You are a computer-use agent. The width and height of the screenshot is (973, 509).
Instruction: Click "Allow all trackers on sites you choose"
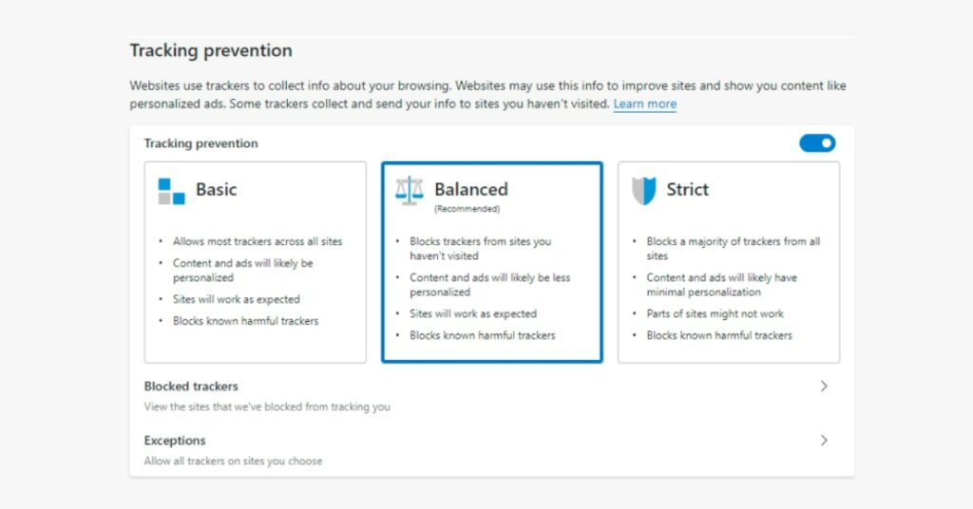tap(233, 462)
